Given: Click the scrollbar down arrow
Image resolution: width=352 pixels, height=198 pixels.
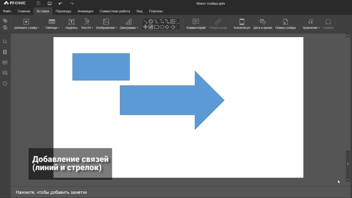Looking at the screenshot, I should click(348, 180).
